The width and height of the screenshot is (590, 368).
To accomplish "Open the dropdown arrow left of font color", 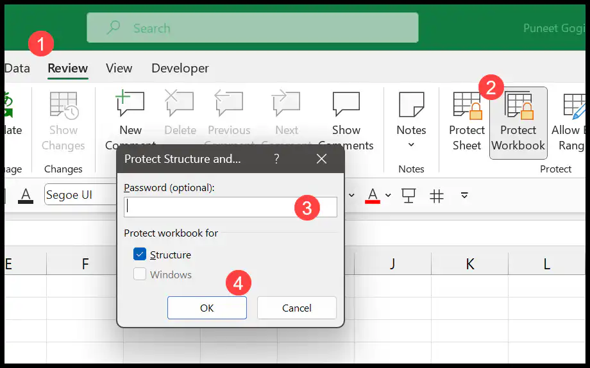I will tap(351, 196).
